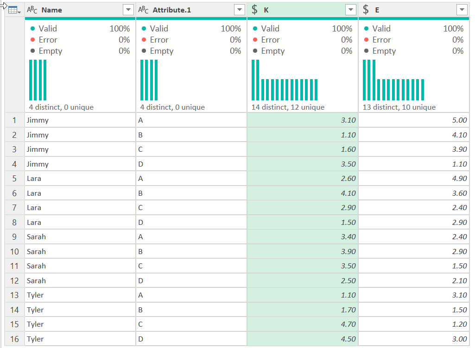Click the 5.00 value in column E

[x=414, y=120]
